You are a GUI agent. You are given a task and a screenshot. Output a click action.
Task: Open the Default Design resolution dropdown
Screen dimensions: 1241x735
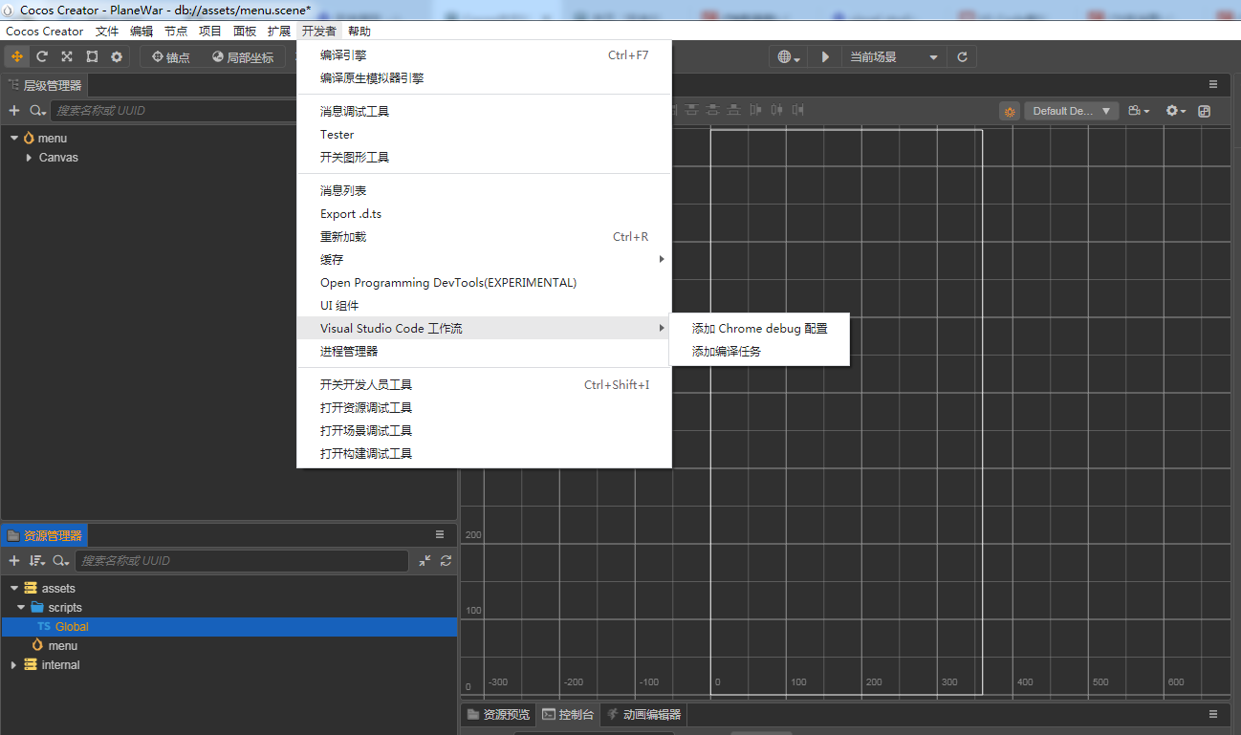pos(1071,111)
